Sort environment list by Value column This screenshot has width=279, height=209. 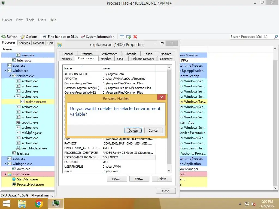pyautogui.click(x=128, y=68)
